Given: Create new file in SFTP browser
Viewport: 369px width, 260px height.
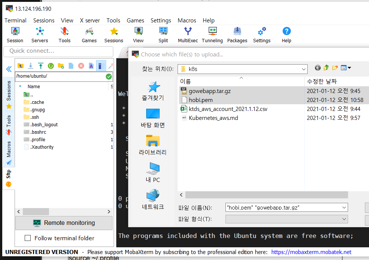Looking at the screenshot, I should 71,66.
